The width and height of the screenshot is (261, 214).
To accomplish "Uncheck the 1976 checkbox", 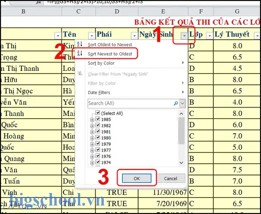I will 98,156.
